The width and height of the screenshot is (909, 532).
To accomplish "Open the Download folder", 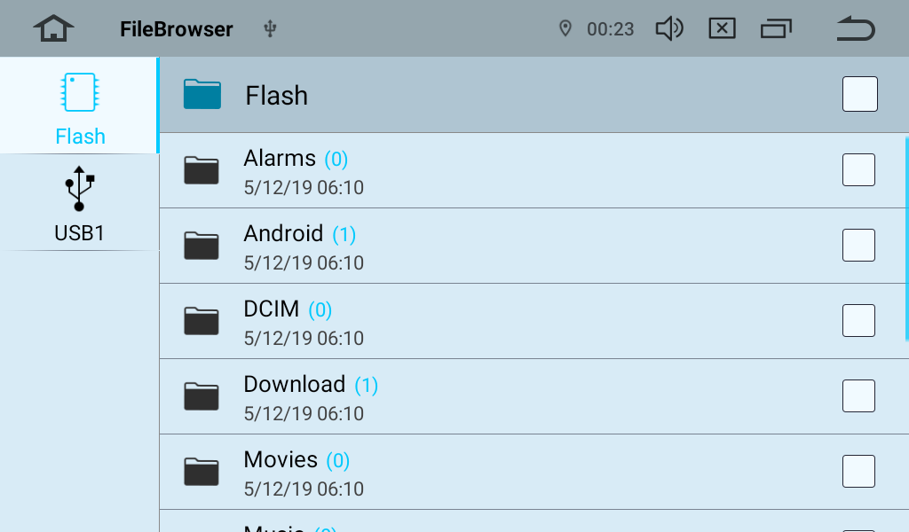I will pyautogui.click(x=294, y=385).
